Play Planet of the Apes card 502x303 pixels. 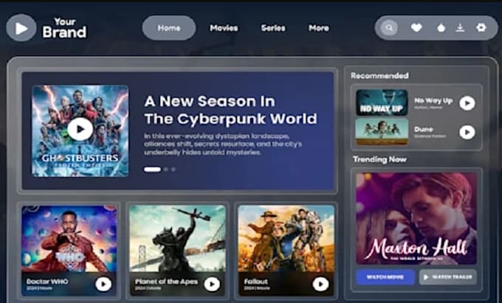coord(212,284)
